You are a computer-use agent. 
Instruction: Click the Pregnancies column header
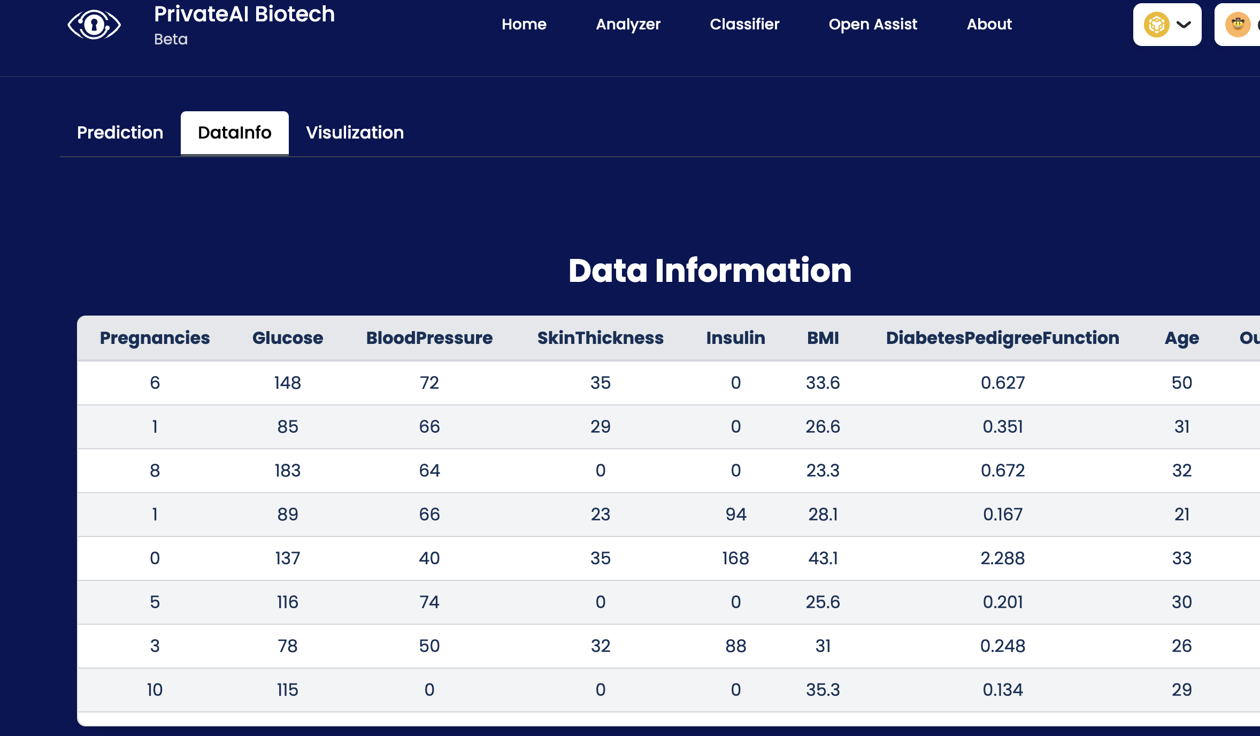pyautogui.click(x=155, y=338)
